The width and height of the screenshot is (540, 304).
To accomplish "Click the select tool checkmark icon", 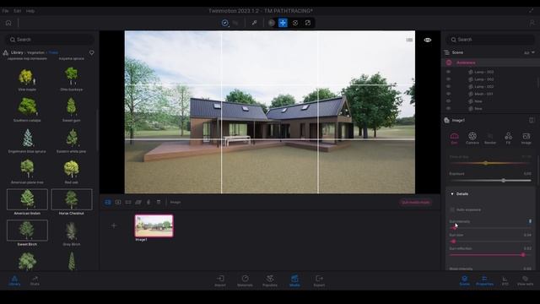I will pyautogui.click(x=225, y=23).
